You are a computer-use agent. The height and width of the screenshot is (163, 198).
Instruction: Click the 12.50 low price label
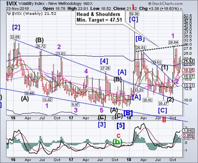(30, 93)
